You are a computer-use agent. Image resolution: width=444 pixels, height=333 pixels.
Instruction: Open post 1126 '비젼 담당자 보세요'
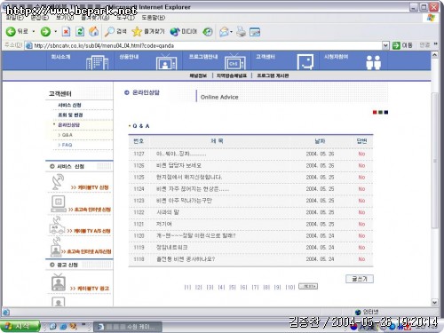click(x=178, y=165)
